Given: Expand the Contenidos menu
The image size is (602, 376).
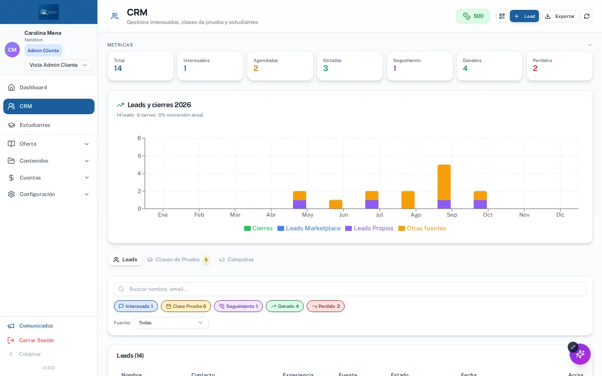Looking at the screenshot, I should (49, 161).
